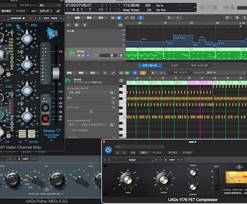The image size is (247, 204).
Task: Click the green MIDI out icon in piano roll
Action: click(127, 73)
